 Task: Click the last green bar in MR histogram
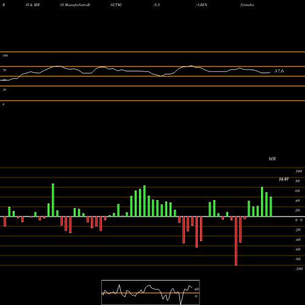(271, 207)
